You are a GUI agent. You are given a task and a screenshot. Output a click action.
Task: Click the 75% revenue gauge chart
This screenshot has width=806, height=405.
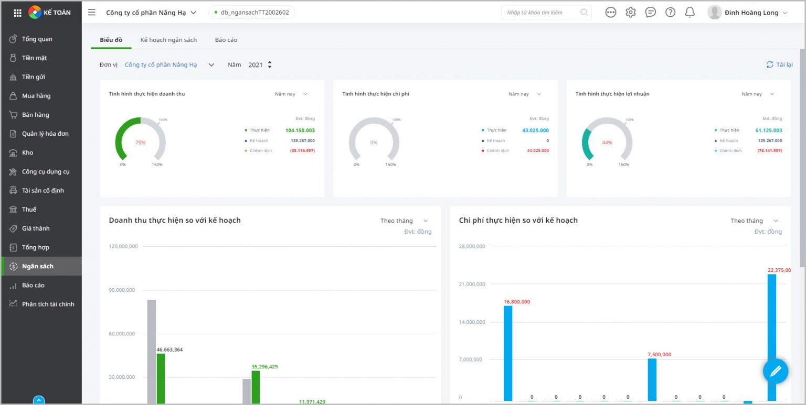140,142
